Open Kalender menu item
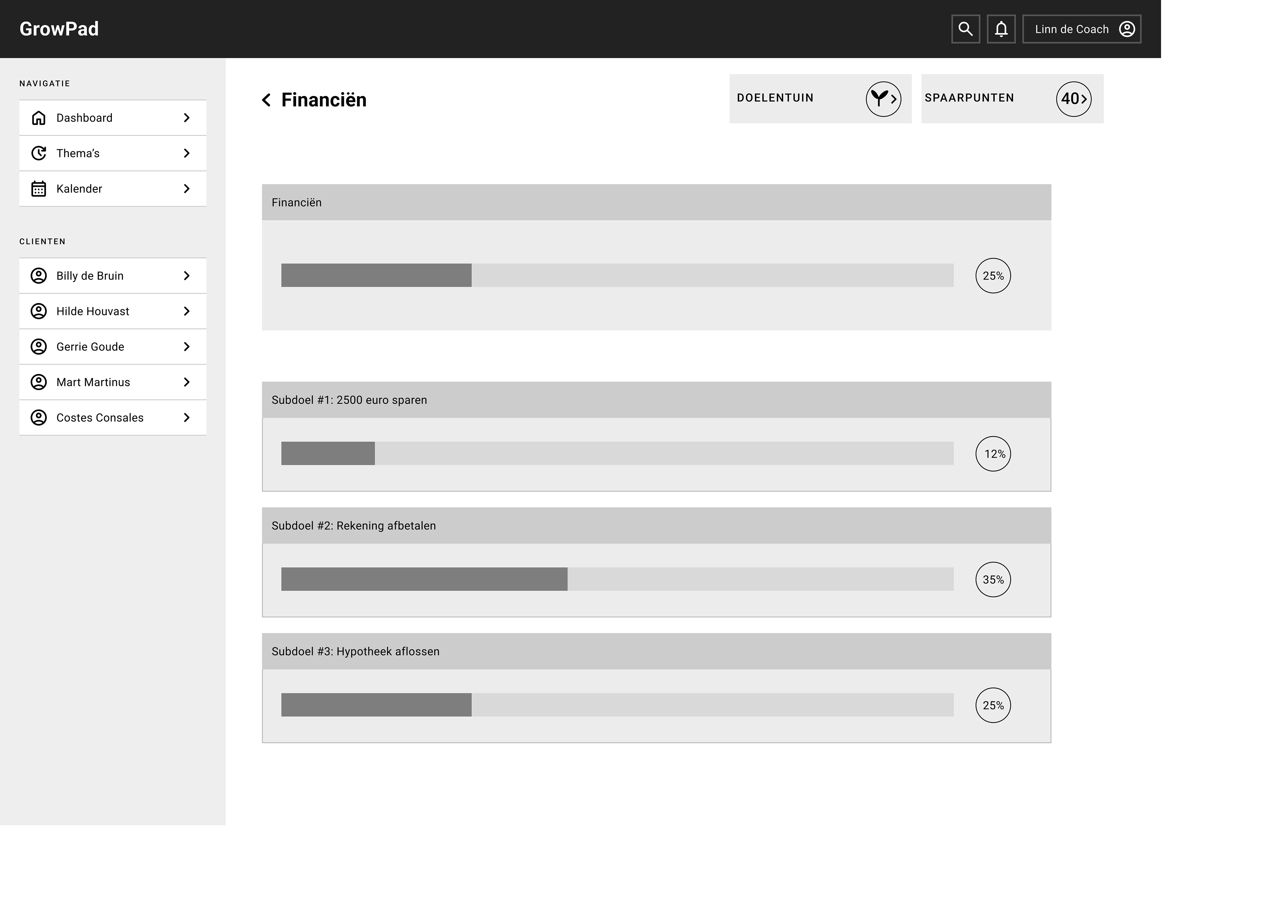The image size is (1286, 914). [113, 188]
